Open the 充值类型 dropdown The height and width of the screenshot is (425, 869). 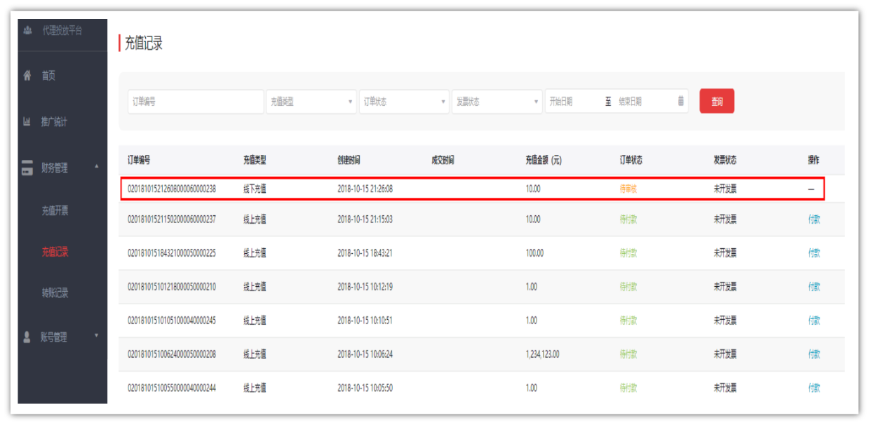pyautogui.click(x=311, y=102)
